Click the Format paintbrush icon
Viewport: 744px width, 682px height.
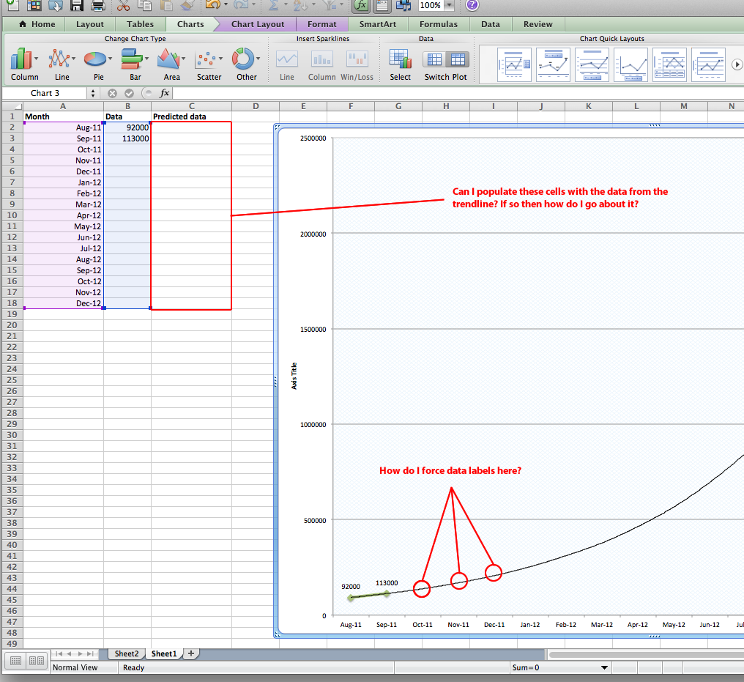[x=188, y=5]
